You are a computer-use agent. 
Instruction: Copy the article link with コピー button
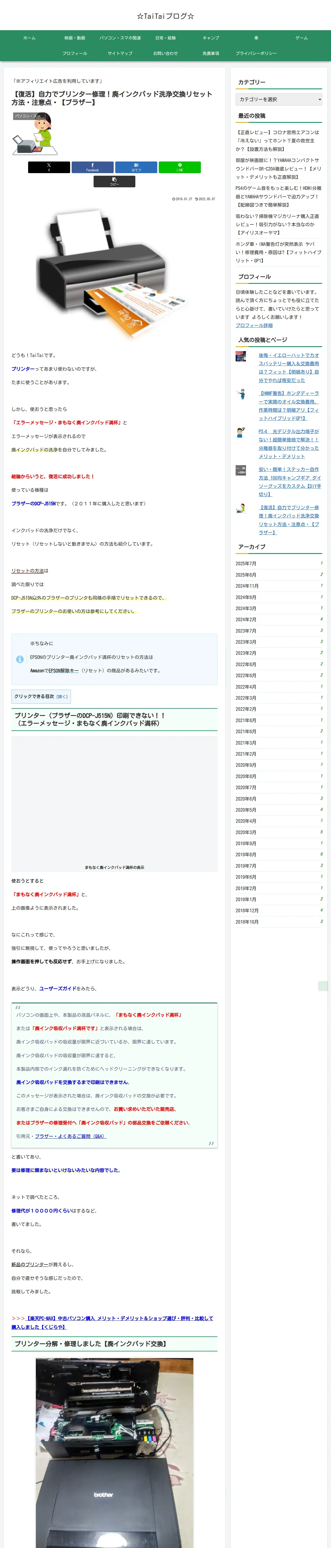click(114, 181)
